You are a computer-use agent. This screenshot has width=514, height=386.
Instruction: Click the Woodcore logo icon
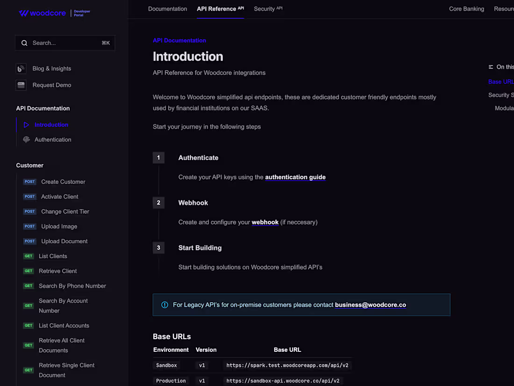coord(23,13)
